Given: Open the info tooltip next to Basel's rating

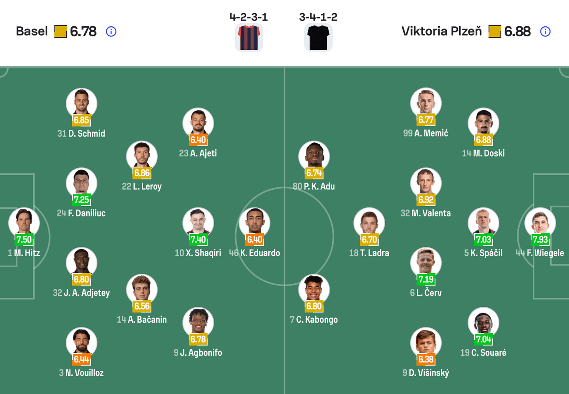Looking at the screenshot, I should tap(111, 31).
